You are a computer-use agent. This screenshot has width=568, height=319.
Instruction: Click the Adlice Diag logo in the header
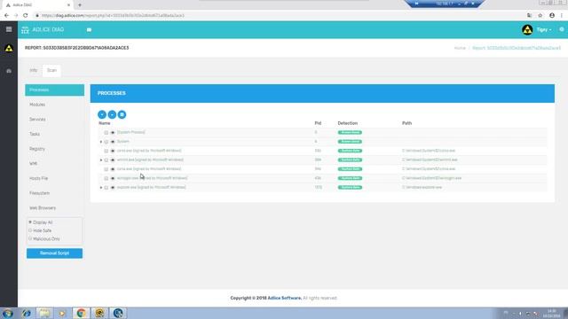click(x=43, y=29)
